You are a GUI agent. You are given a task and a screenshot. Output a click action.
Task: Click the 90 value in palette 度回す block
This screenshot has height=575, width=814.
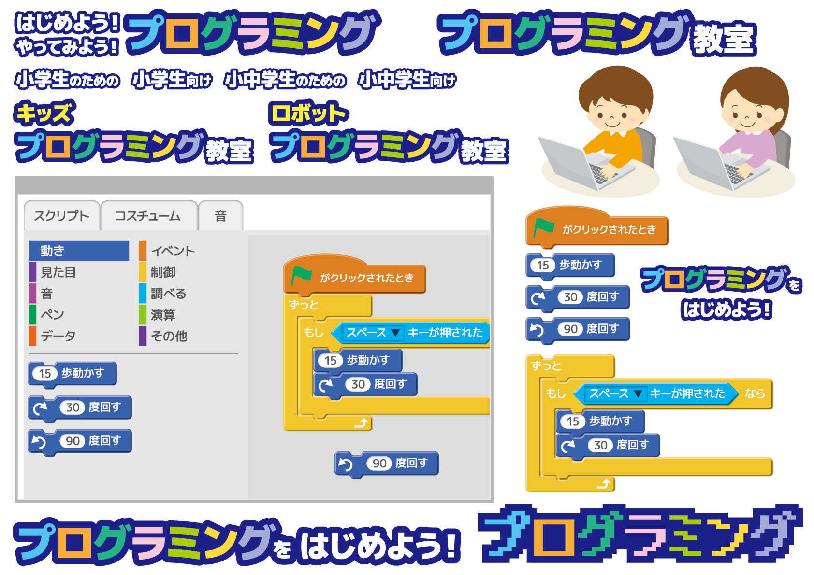pyautogui.click(x=73, y=441)
